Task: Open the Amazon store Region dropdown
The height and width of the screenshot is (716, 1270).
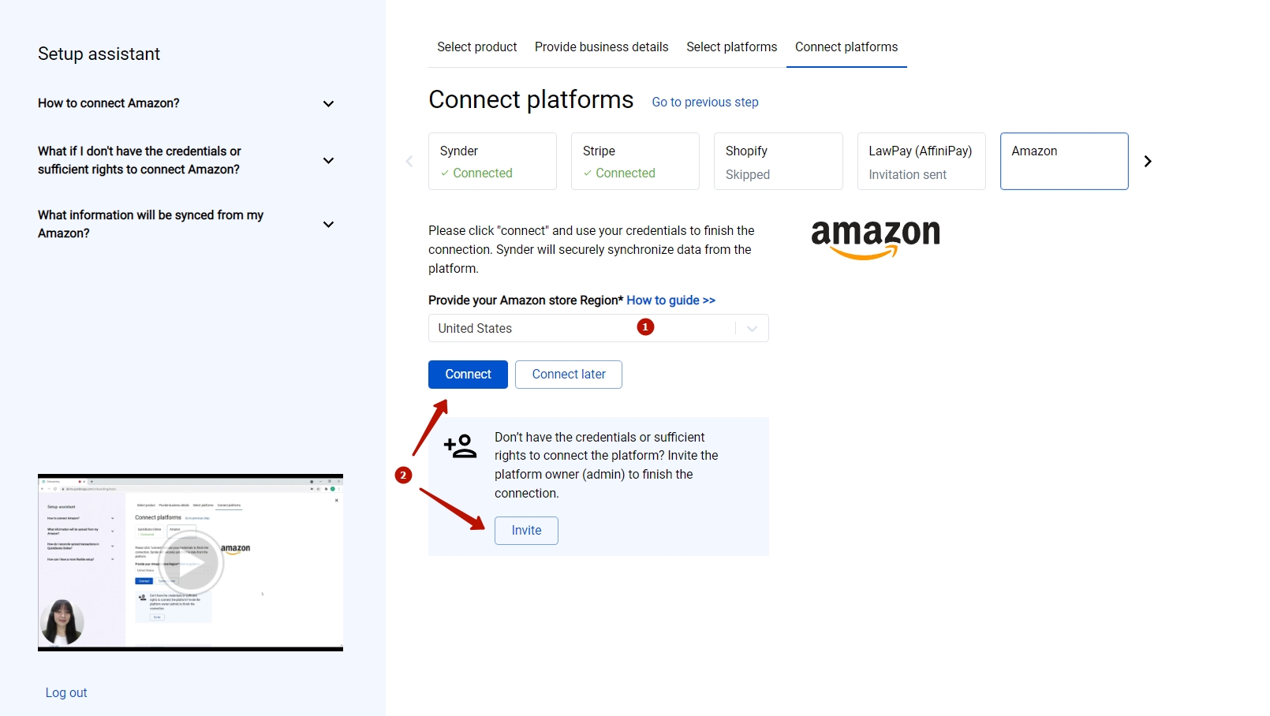Action: pyautogui.click(x=750, y=328)
